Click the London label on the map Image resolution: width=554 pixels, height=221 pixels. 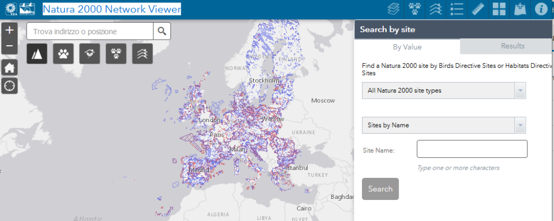209,120
